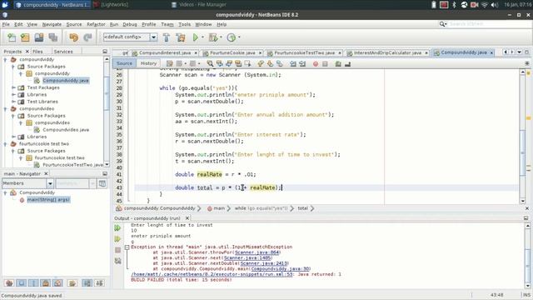Click the Stop Macro Recording icon
The height and width of the screenshot is (300, 533).
(325, 64)
